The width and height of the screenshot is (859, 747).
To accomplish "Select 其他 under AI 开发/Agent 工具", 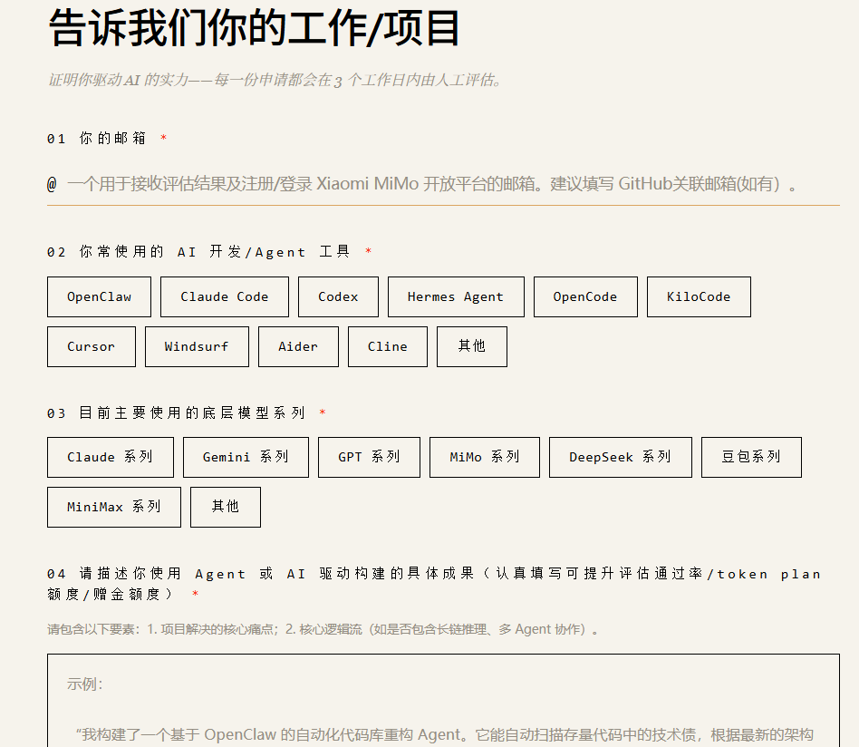I will click(x=472, y=347).
